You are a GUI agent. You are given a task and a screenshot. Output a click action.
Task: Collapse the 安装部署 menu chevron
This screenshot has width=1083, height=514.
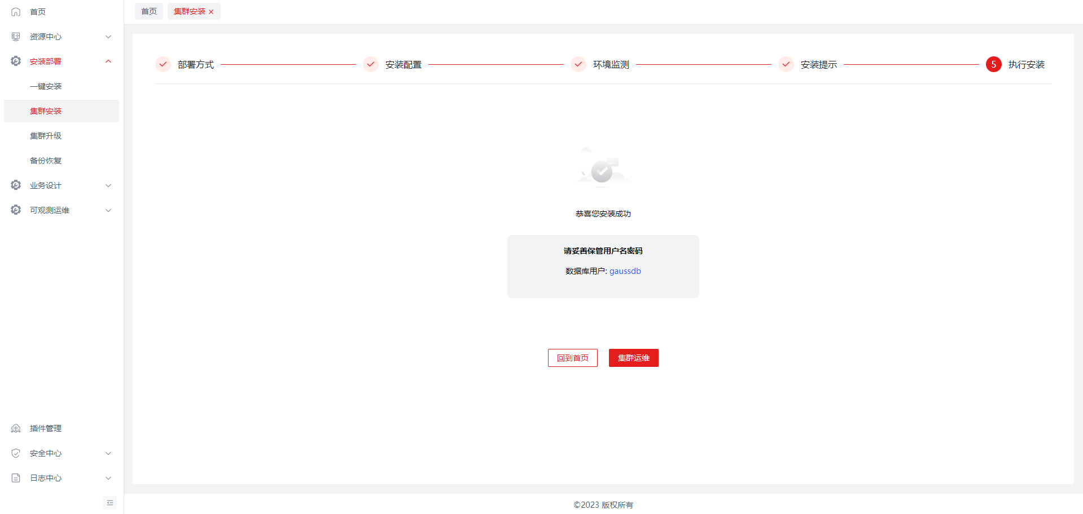pos(108,61)
